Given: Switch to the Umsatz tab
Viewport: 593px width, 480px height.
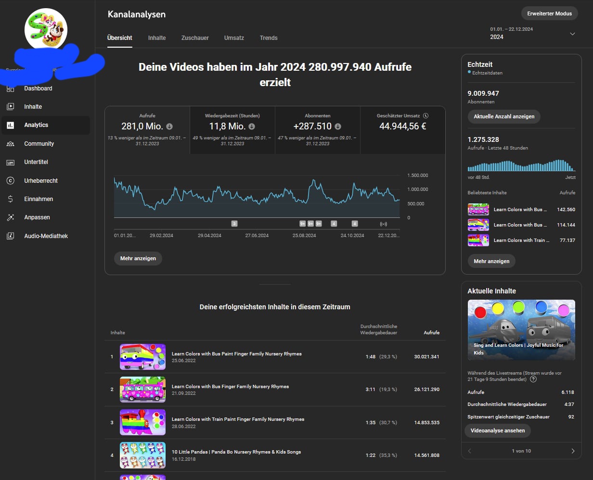Looking at the screenshot, I should 234,38.
